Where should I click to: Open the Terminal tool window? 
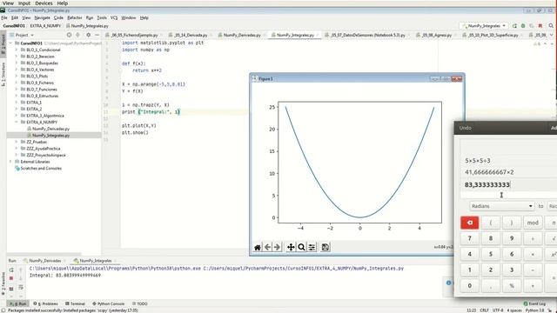pos(76,303)
